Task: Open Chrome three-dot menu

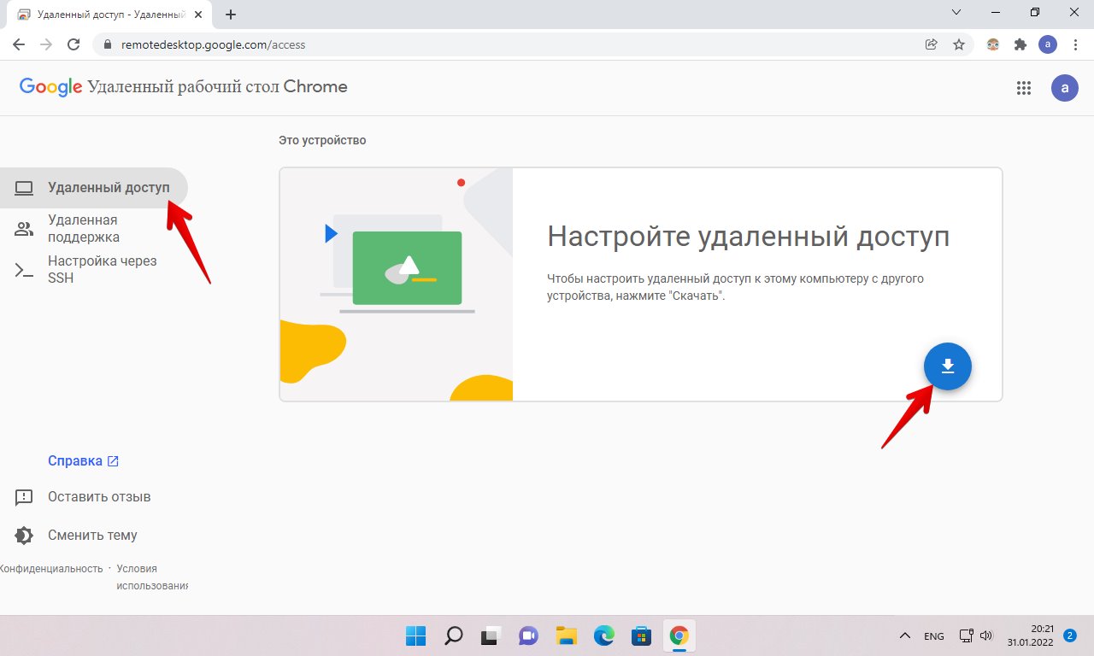Action: click(x=1074, y=44)
